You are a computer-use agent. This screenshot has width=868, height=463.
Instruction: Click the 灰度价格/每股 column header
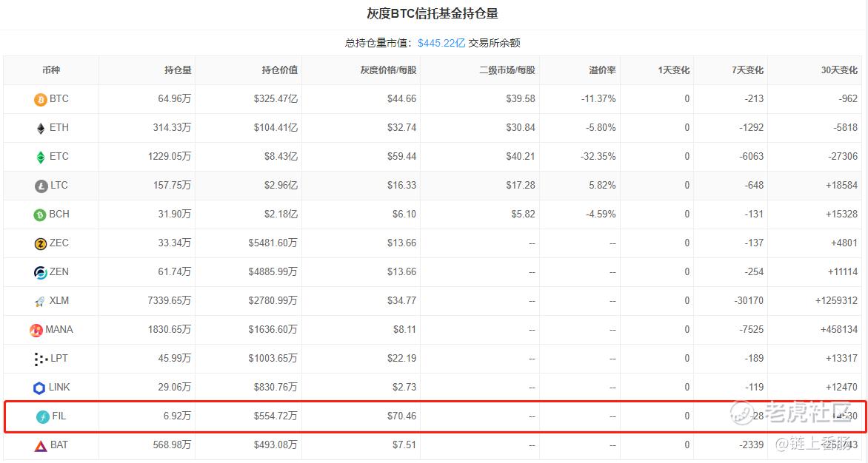(x=388, y=70)
